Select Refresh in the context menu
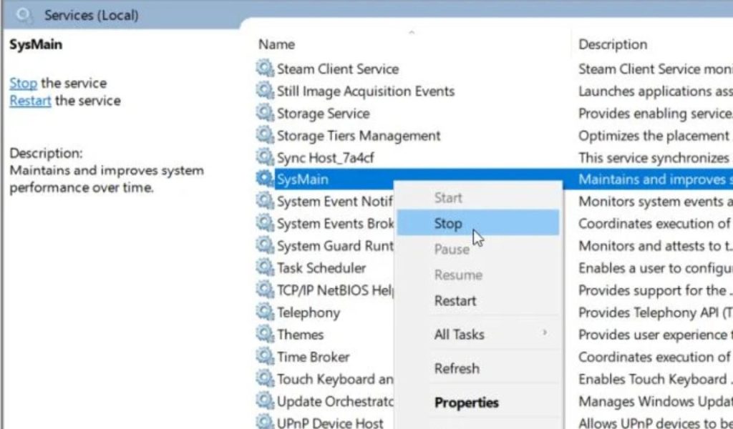The height and width of the screenshot is (429, 733). pos(457,369)
